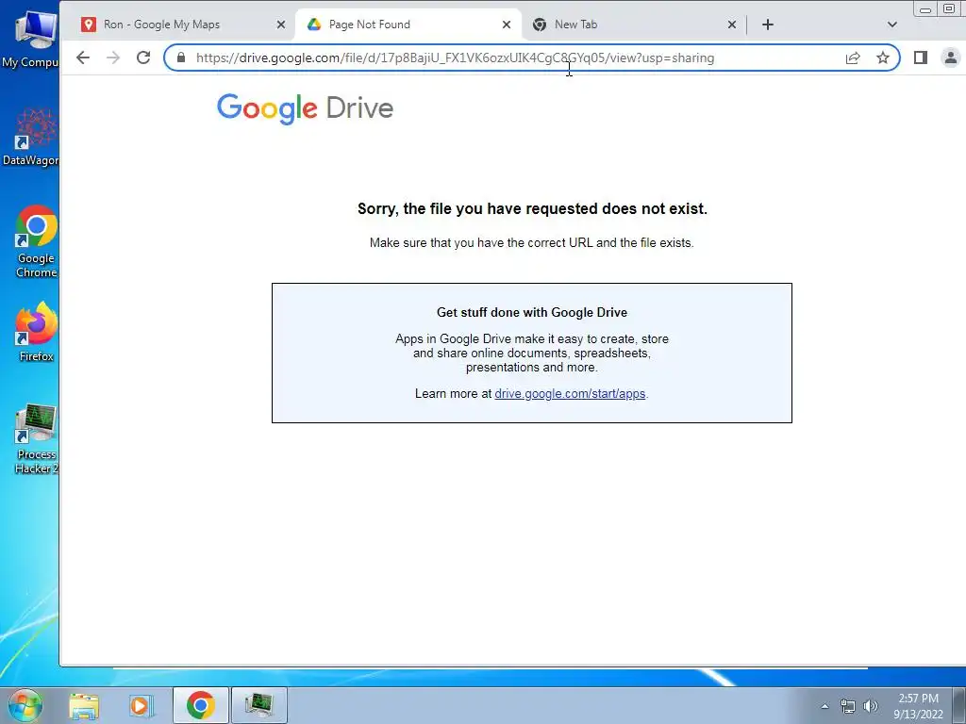This screenshot has width=966, height=724.
Task: Open the network status tray icon
Action: [x=848, y=706]
